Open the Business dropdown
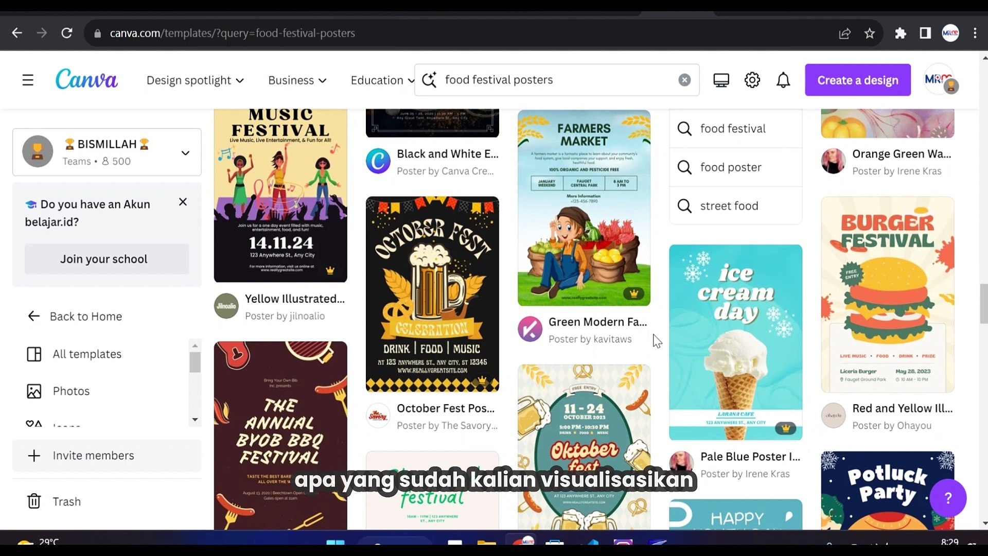This screenshot has width=988, height=556. click(x=297, y=80)
